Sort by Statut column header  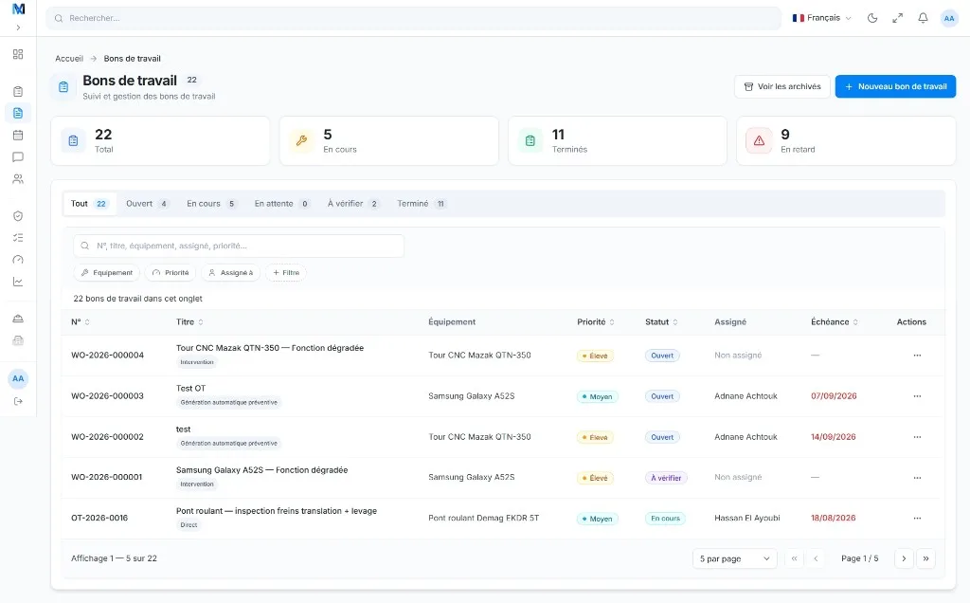tap(661, 322)
